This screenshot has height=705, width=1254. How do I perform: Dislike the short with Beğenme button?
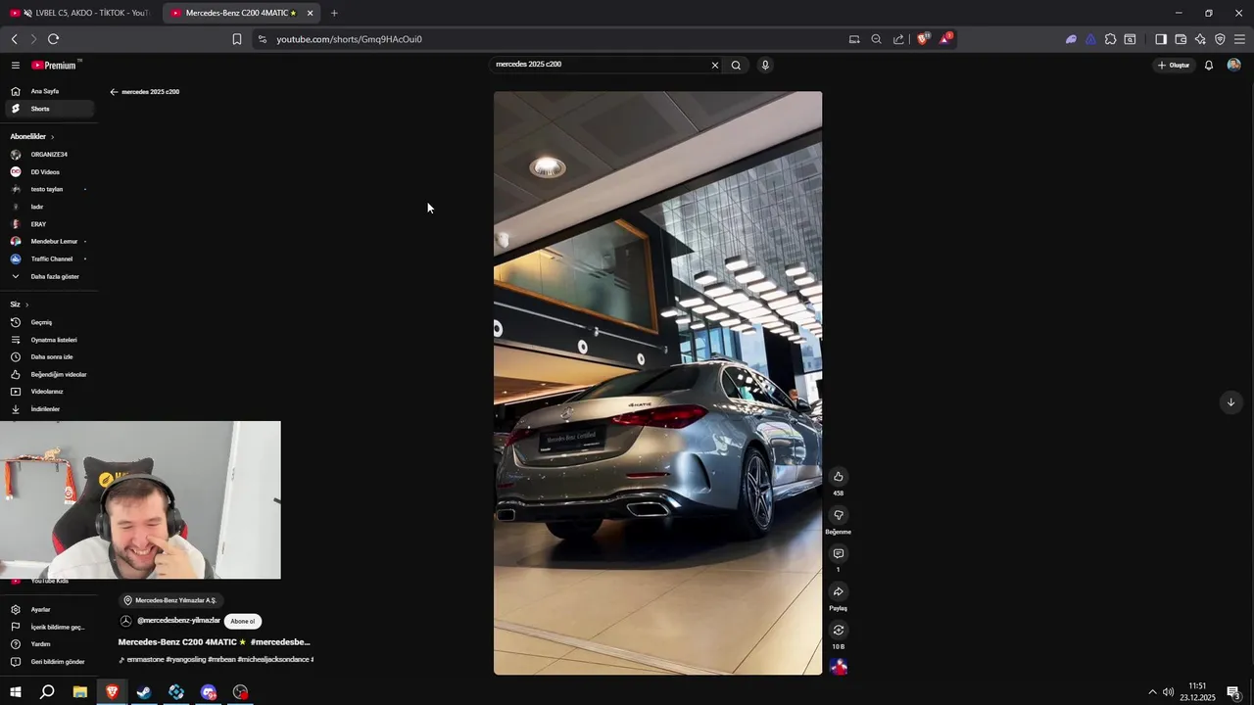click(838, 515)
